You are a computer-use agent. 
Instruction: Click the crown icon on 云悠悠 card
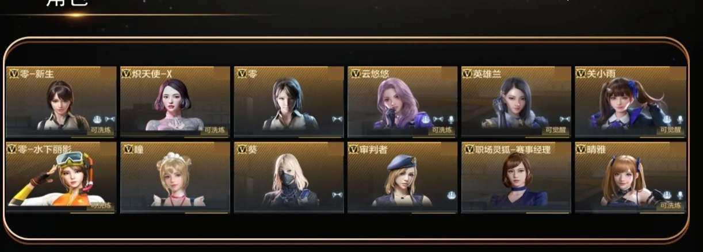click(x=426, y=120)
